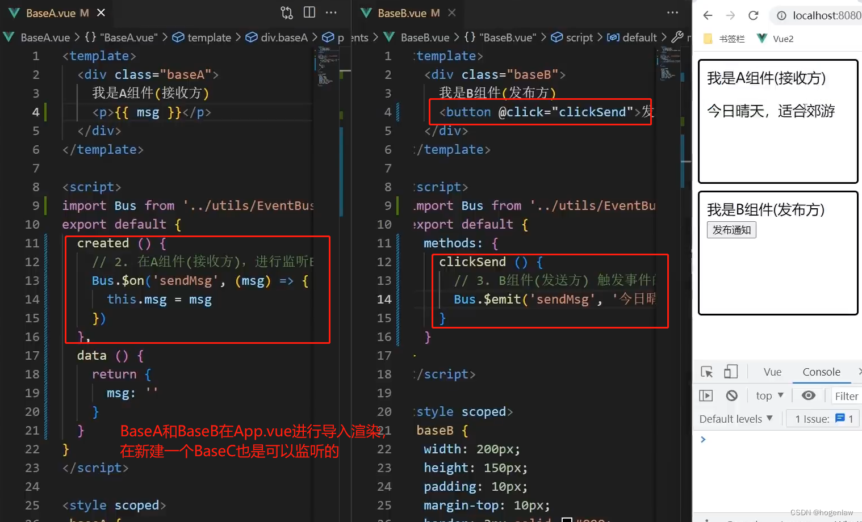862x522 pixels.
Task: Select the script breadcrumb in the BaseB editor
Action: (x=572, y=37)
